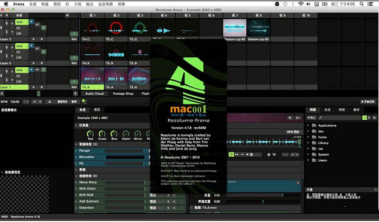Expand the Bitcrusher effect
Viewport: 379px width, 222px height.
click(x=77, y=157)
